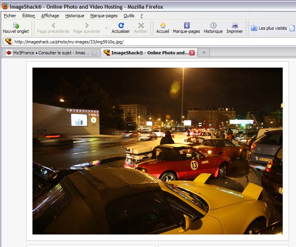Show the Historique toolbar panel
The height and width of the screenshot is (247, 296).
click(213, 28)
